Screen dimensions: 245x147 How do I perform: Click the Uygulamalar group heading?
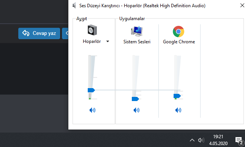coord(132,19)
